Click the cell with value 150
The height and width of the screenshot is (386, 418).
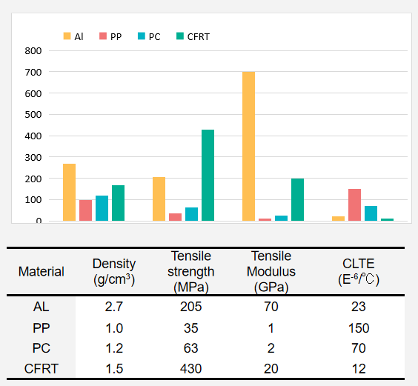(x=359, y=328)
